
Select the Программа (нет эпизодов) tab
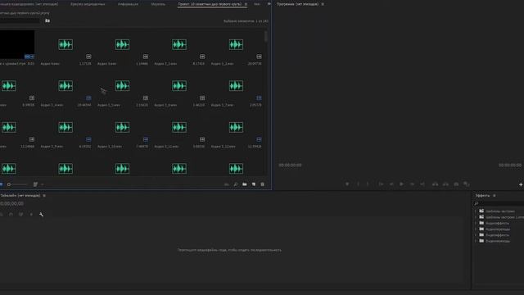click(x=297, y=4)
